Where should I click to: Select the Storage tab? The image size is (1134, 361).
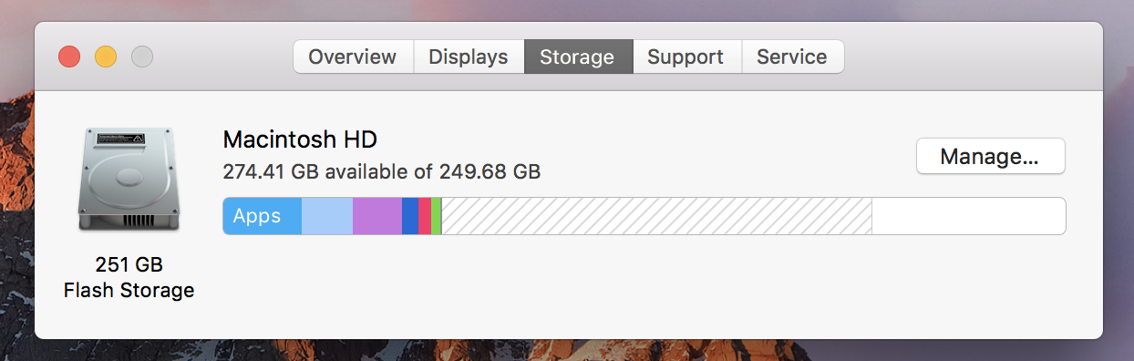[578, 57]
